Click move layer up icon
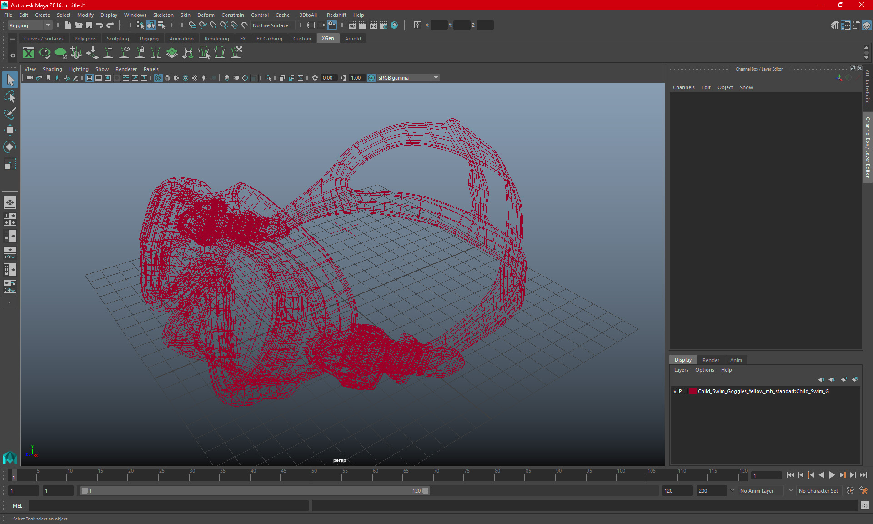 click(821, 379)
